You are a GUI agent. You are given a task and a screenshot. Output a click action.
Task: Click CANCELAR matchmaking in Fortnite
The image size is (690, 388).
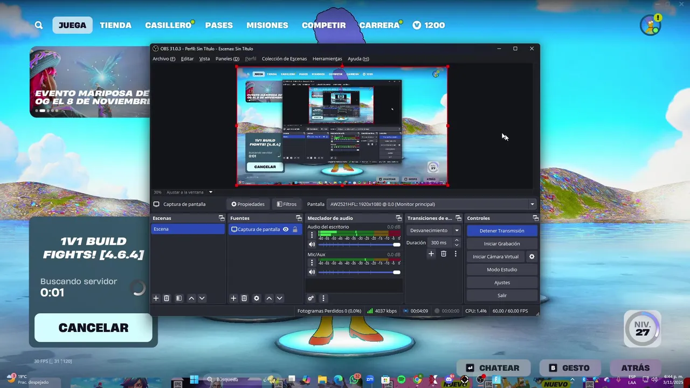[93, 328]
